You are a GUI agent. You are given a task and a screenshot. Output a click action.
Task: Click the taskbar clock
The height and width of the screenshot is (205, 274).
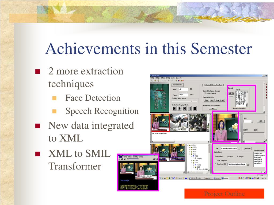tap(263, 178)
